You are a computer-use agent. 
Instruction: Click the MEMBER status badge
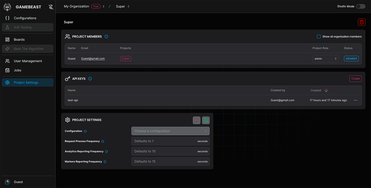coord(351,58)
